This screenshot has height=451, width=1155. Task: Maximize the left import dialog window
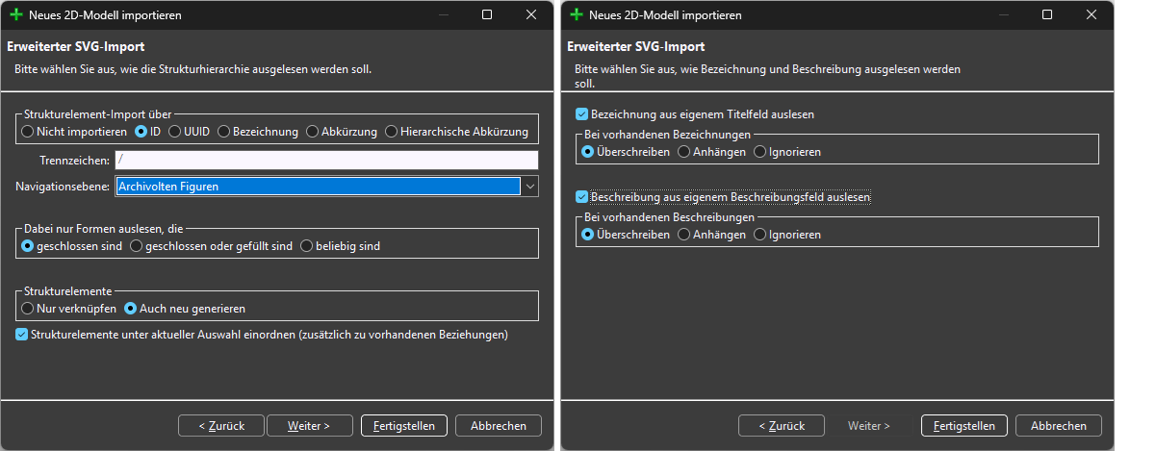coord(487,15)
